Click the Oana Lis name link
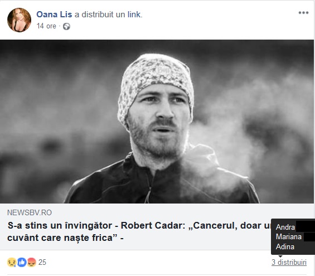The image size is (315, 276). coord(54,14)
